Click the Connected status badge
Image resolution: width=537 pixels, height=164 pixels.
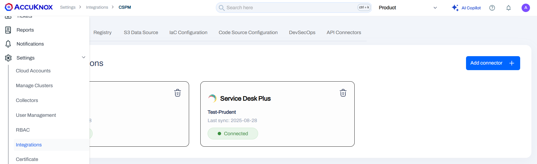(233, 134)
